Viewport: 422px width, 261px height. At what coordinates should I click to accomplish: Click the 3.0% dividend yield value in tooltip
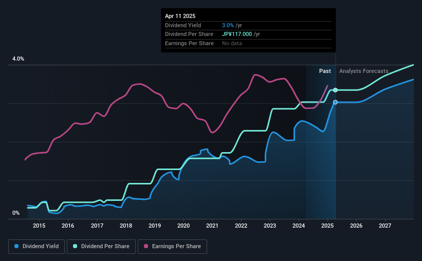(228, 25)
